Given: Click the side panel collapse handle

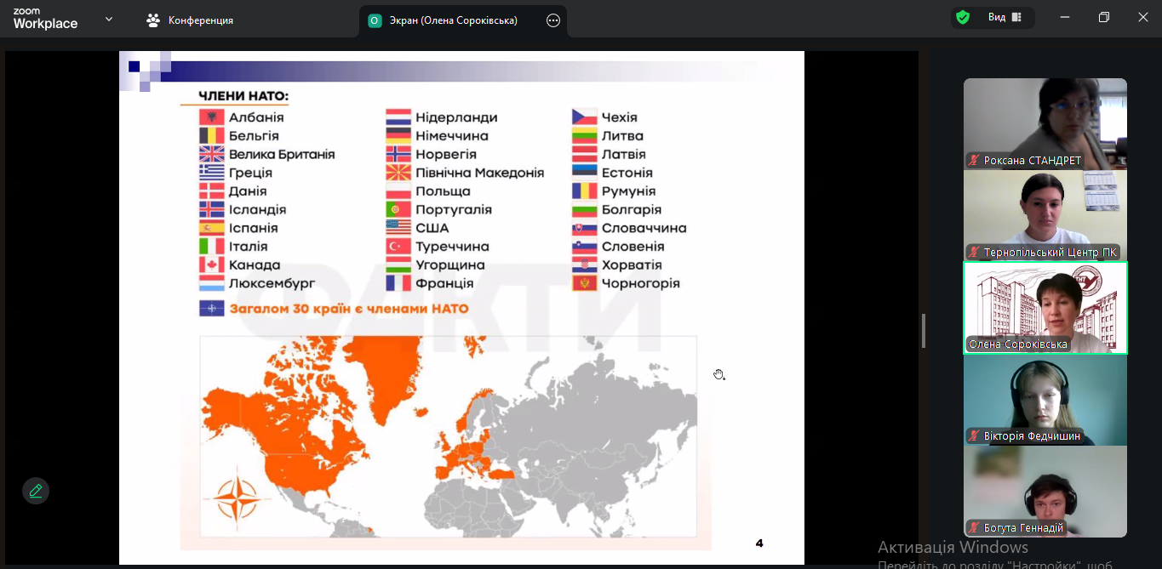Looking at the screenshot, I should click(x=924, y=331).
